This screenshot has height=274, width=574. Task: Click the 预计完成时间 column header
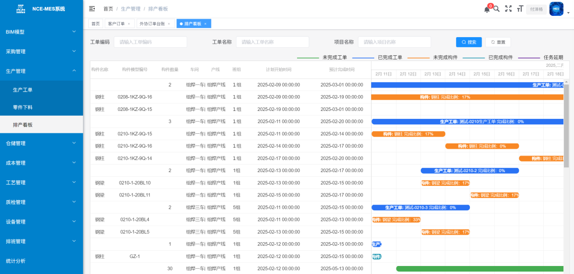click(x=342, y=70)
